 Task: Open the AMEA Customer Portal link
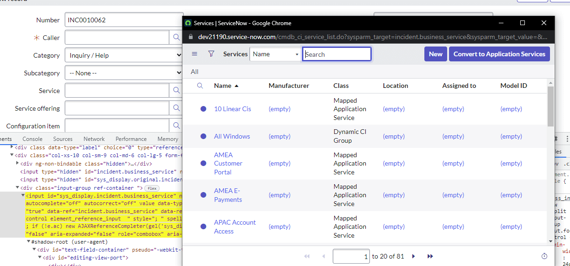click(x=228, y=163)
